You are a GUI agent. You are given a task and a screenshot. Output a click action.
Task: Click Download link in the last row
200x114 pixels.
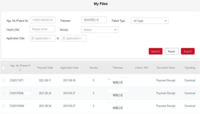[190, 106]
